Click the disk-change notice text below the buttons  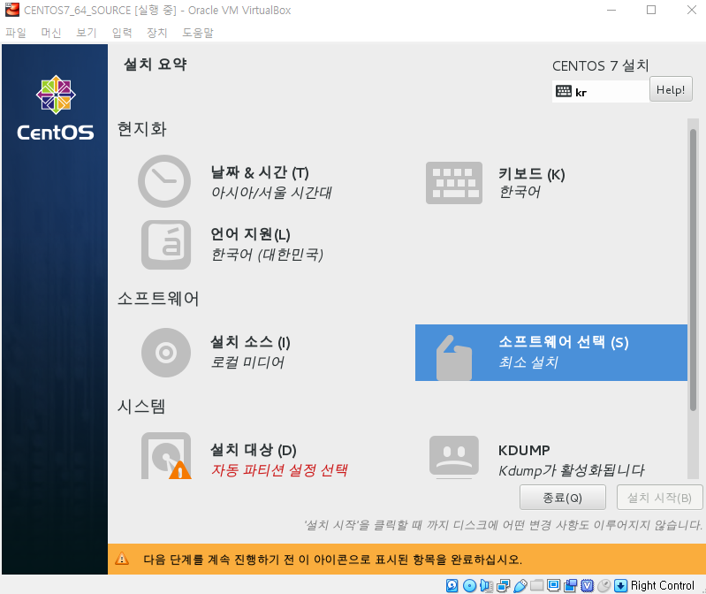[503, 525]
